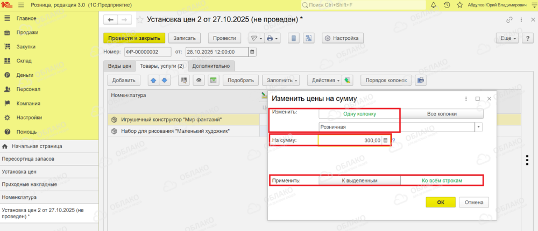Open Деньги section
This screenshot has width=538, height=231.
pyautogui.click(x=25, y=75)
